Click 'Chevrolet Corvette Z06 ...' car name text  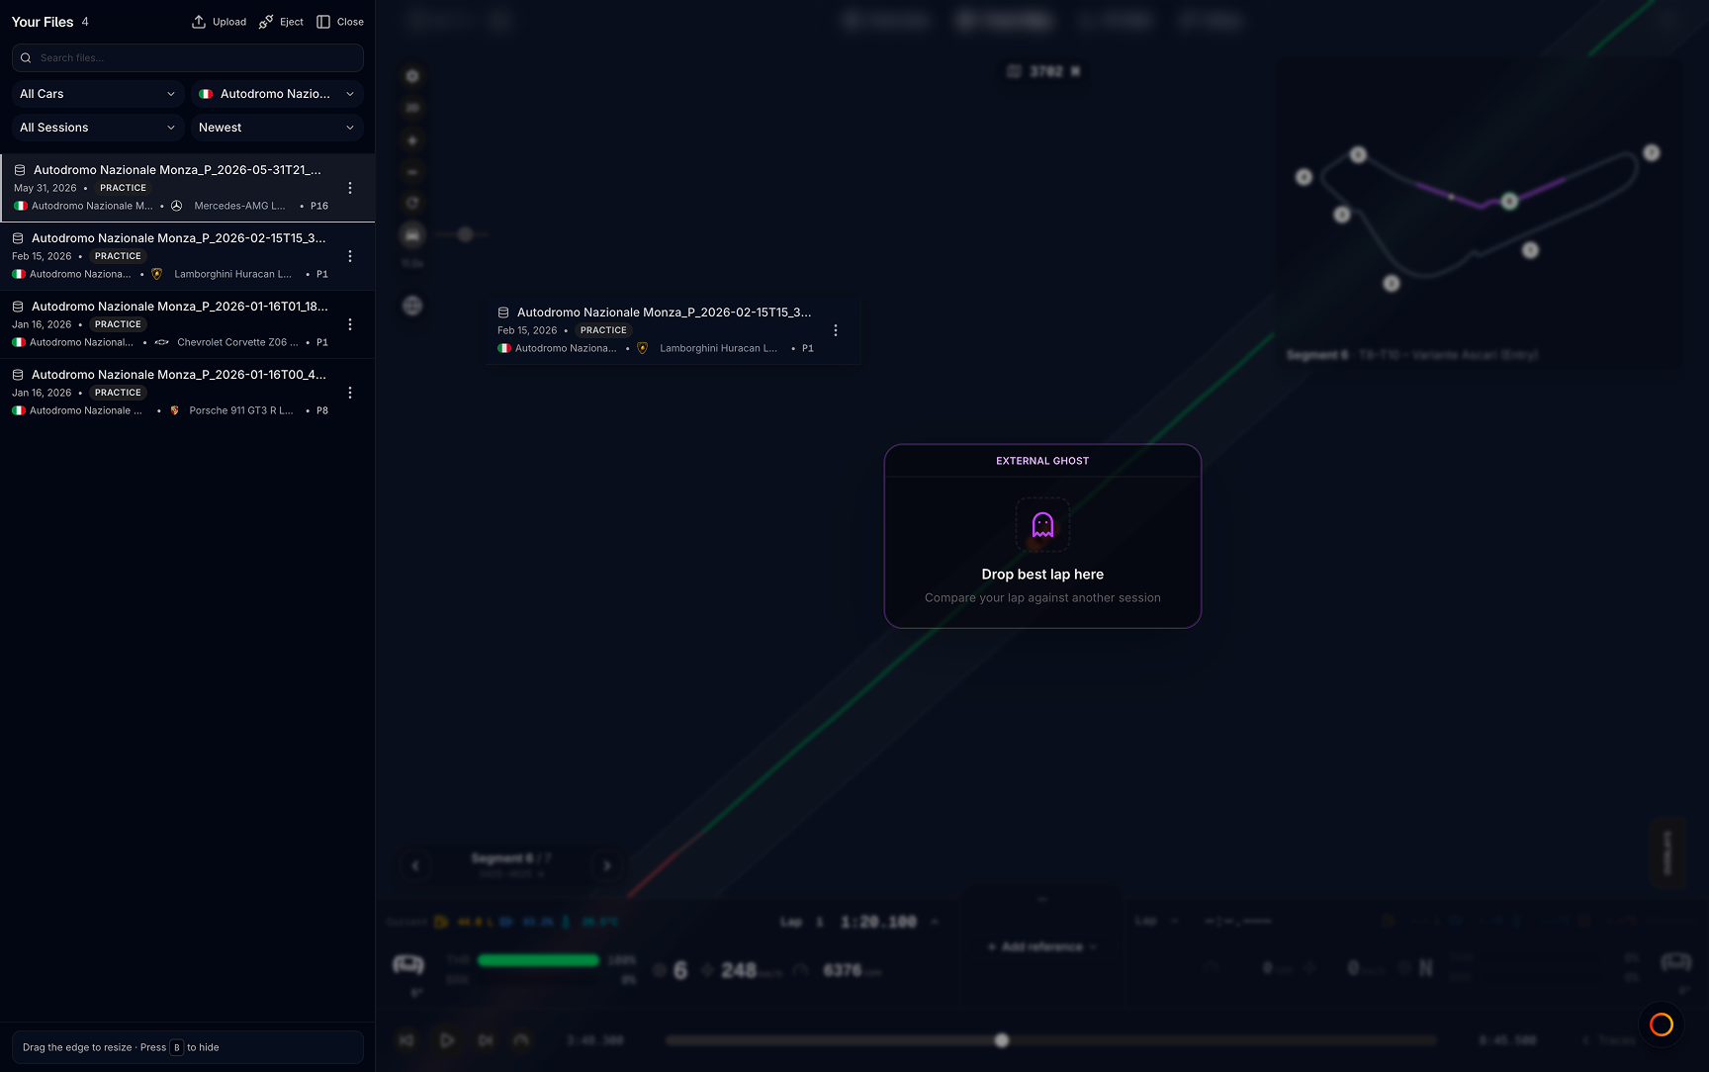point(237,342)
